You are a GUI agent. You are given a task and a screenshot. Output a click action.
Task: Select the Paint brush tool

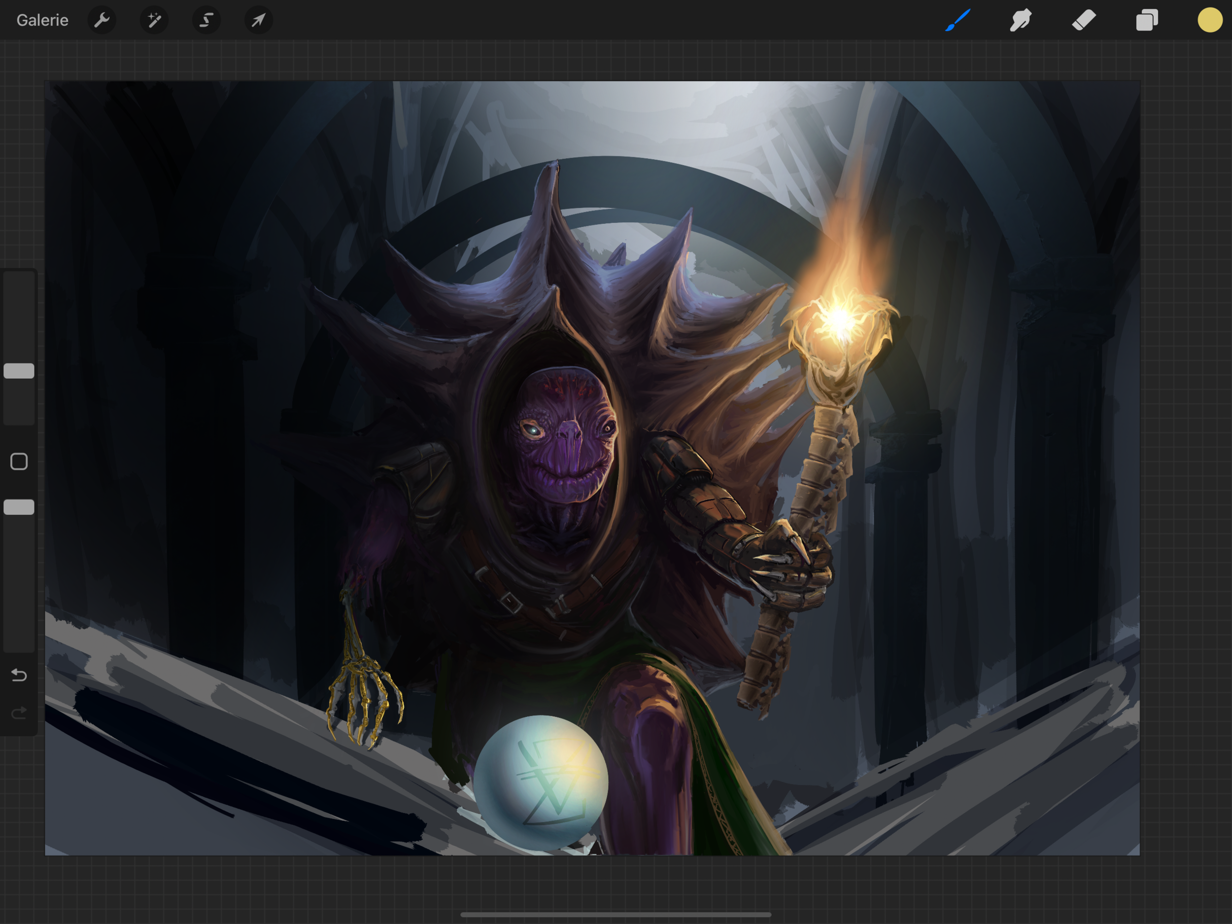coord(958,21)
